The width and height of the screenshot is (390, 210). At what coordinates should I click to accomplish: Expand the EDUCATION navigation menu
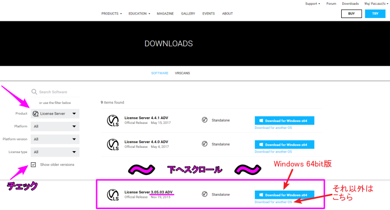(x=139, y=14)
